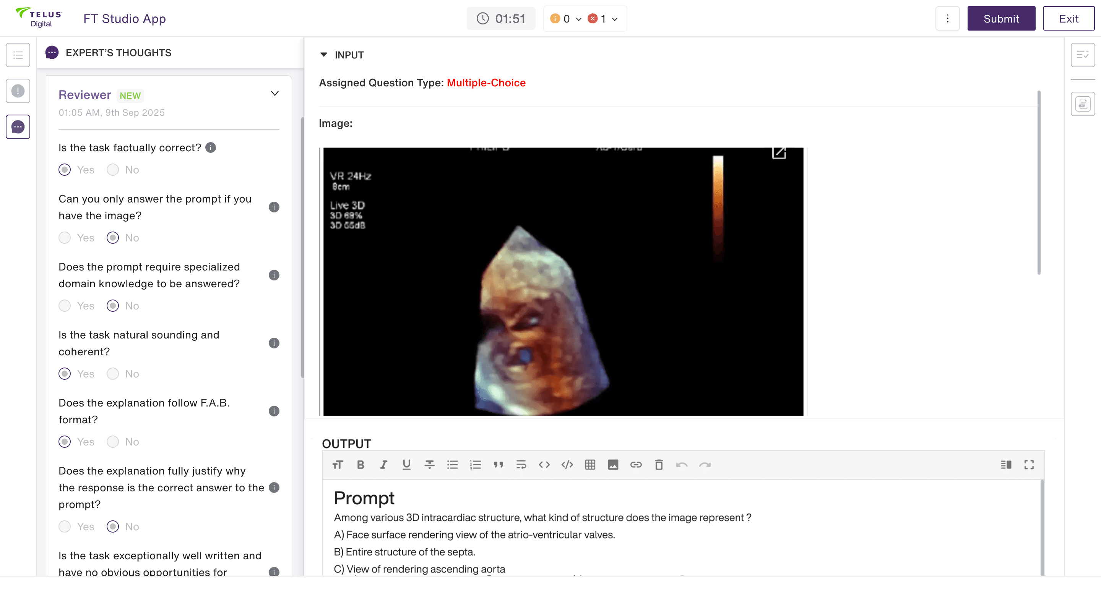Click the Italic formatting icon

tap(383, 465)
